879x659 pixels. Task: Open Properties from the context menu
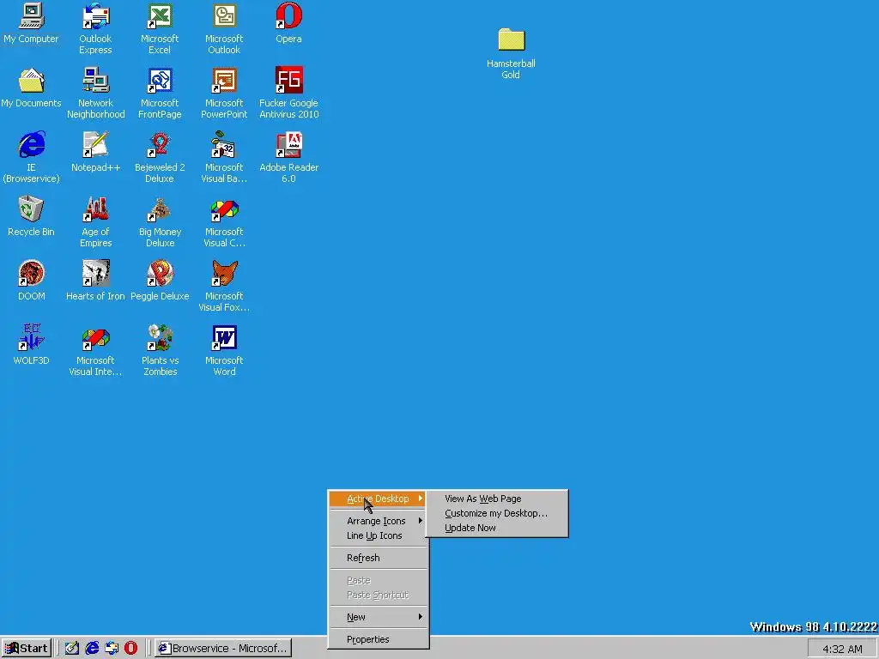tap(378, 639)
